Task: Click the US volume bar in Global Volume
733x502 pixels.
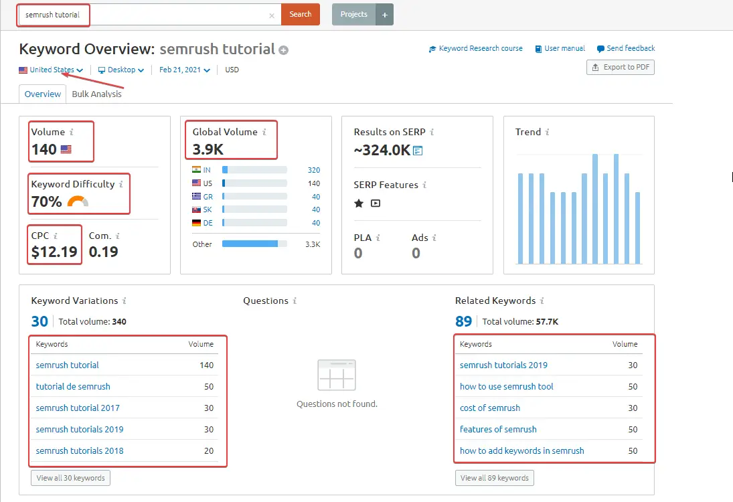Action: coord(254,183)
